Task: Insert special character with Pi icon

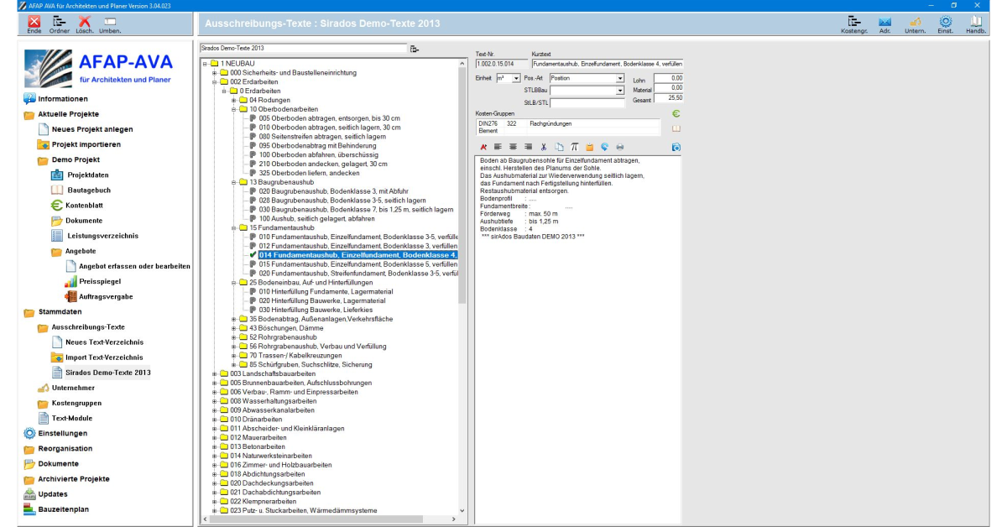Action: [574, 147]
